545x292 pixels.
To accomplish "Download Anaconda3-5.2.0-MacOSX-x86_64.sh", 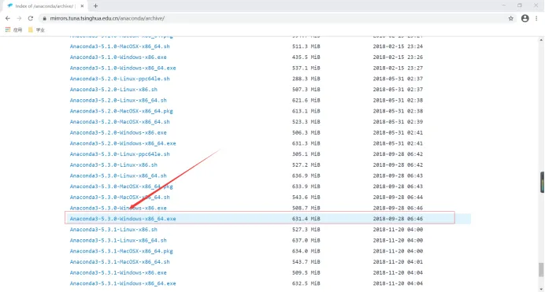I will click(120, 121).
